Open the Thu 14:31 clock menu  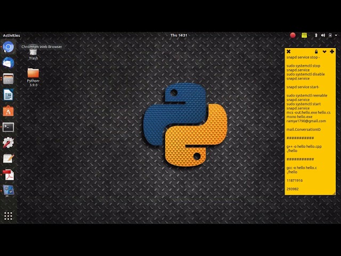click(x=179, y=35)
